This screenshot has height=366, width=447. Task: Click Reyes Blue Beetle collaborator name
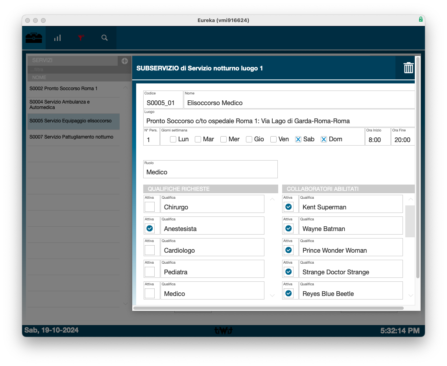351,290
